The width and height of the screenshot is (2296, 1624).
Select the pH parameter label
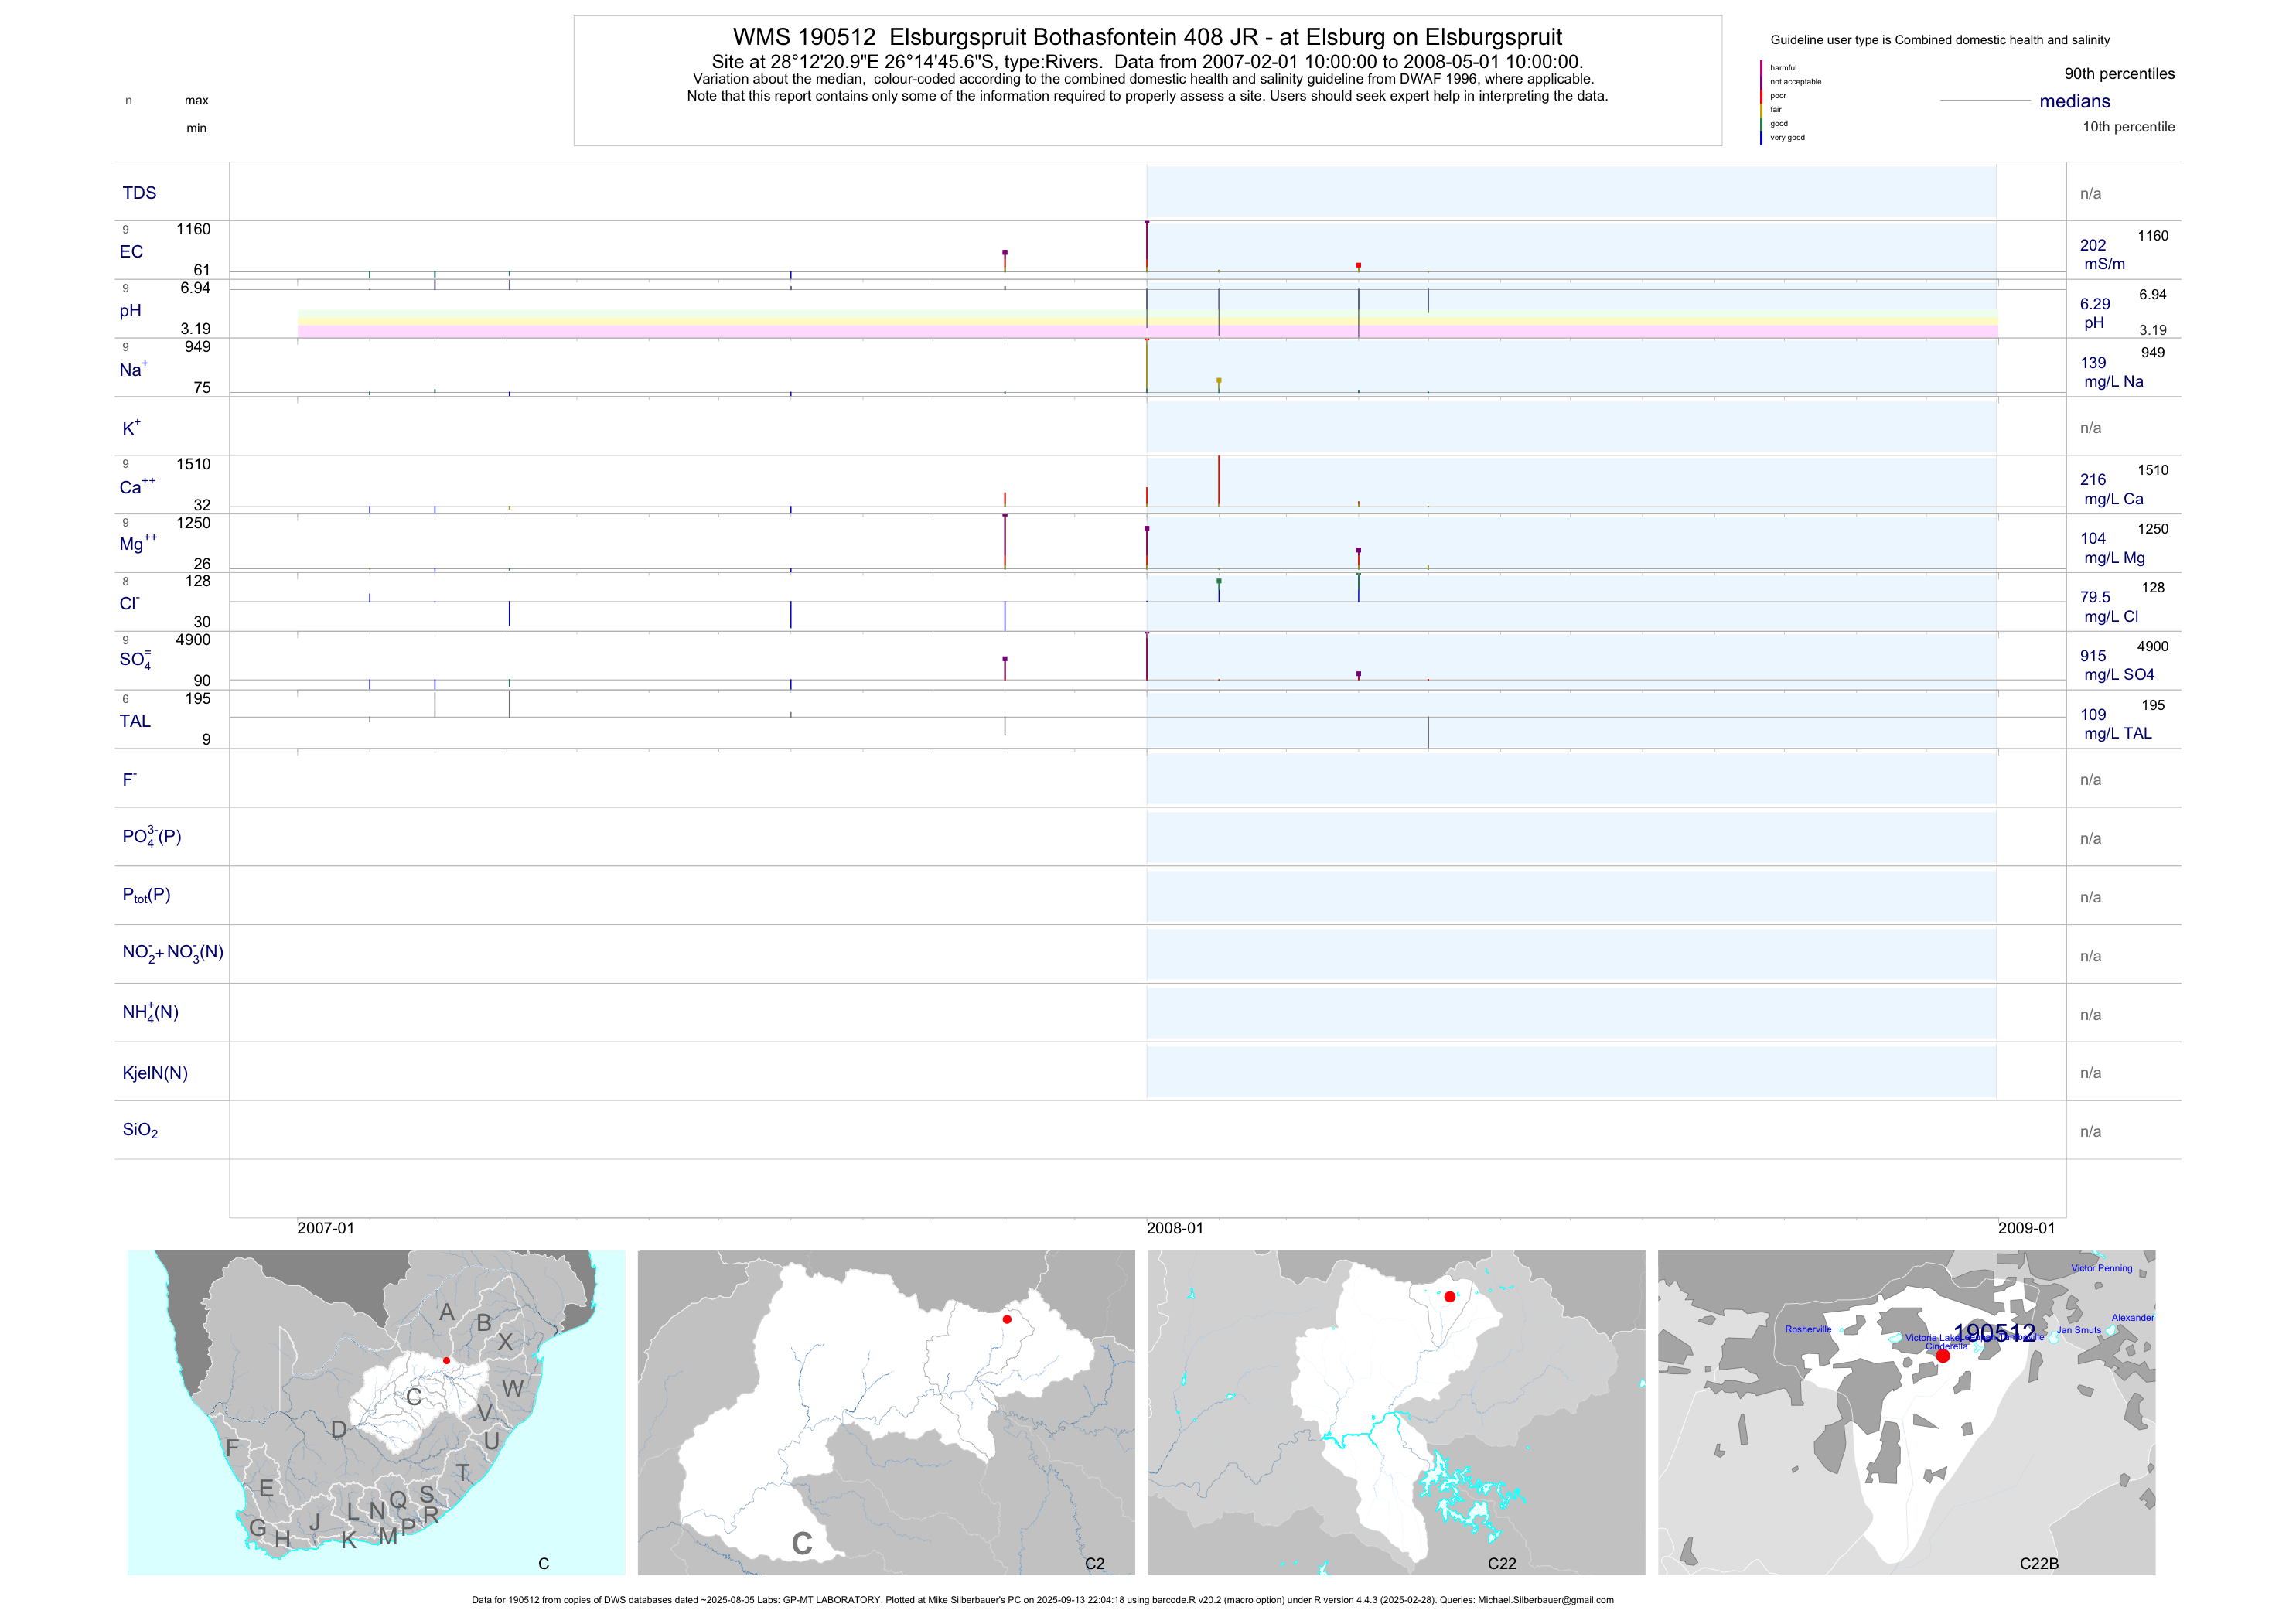tap(130, 311)
